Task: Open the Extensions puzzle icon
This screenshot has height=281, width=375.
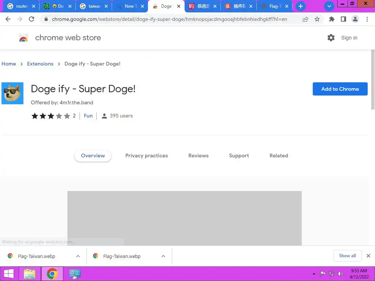Action: [x=332, y=19]
